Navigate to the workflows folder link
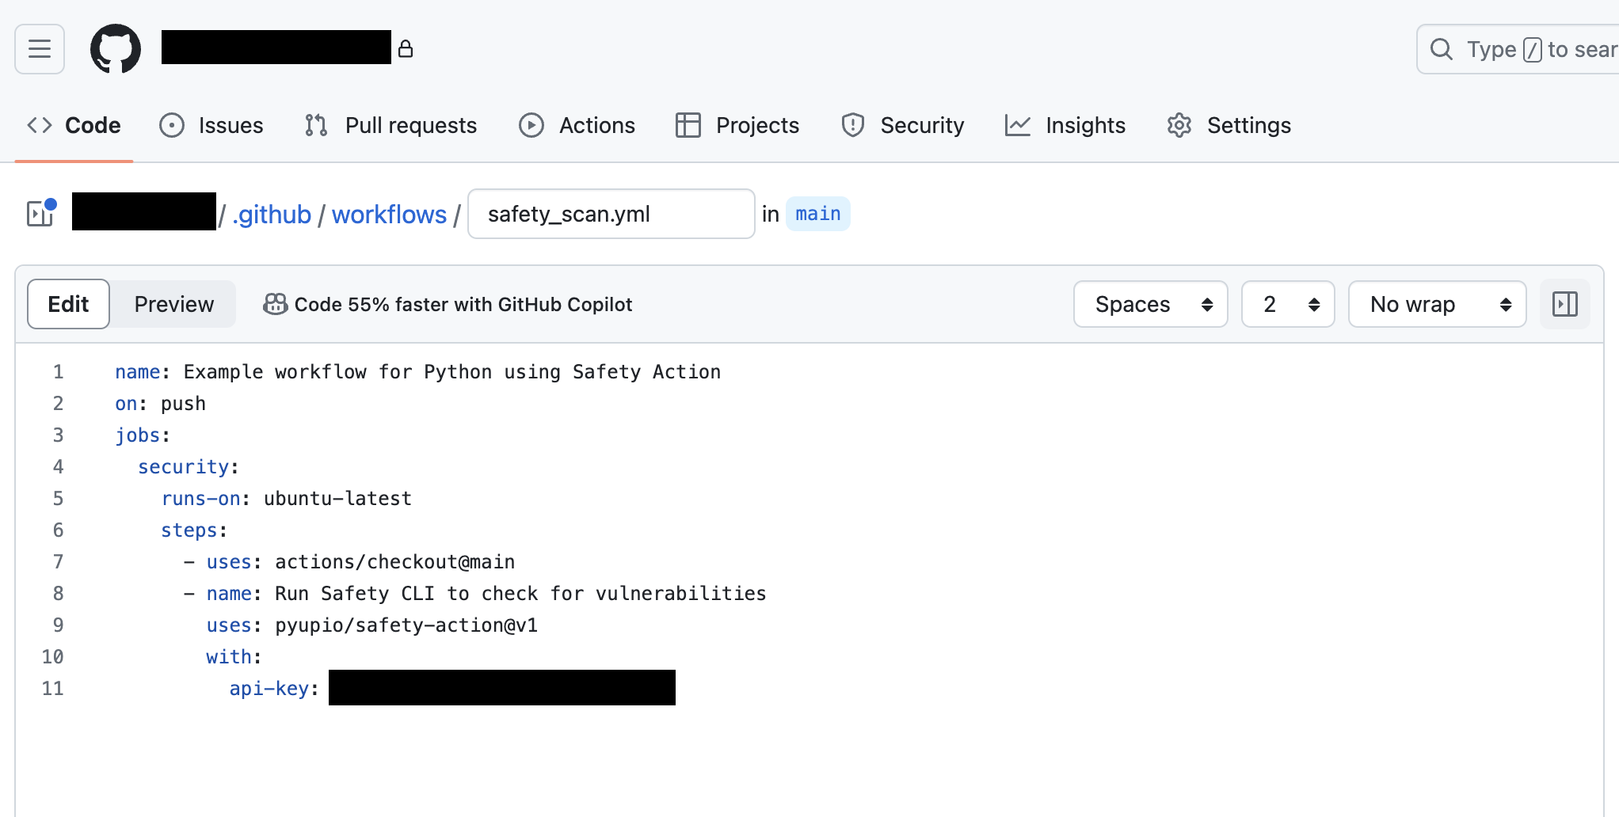The height and width of the screenshot is (817, 1619). (x=389, y=215)
